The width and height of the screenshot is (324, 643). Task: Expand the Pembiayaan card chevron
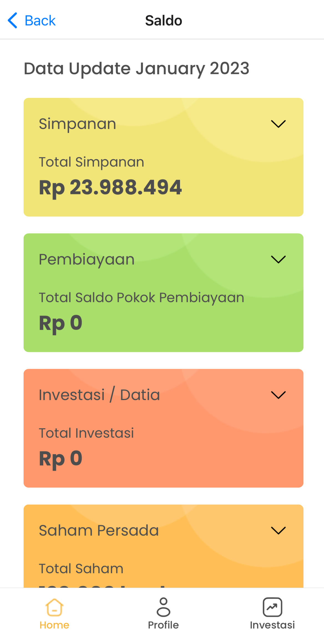click(x=278, y=259)
